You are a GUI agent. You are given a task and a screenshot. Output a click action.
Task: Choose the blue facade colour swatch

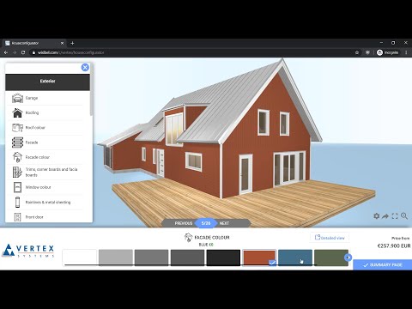[x=295, y=257]
